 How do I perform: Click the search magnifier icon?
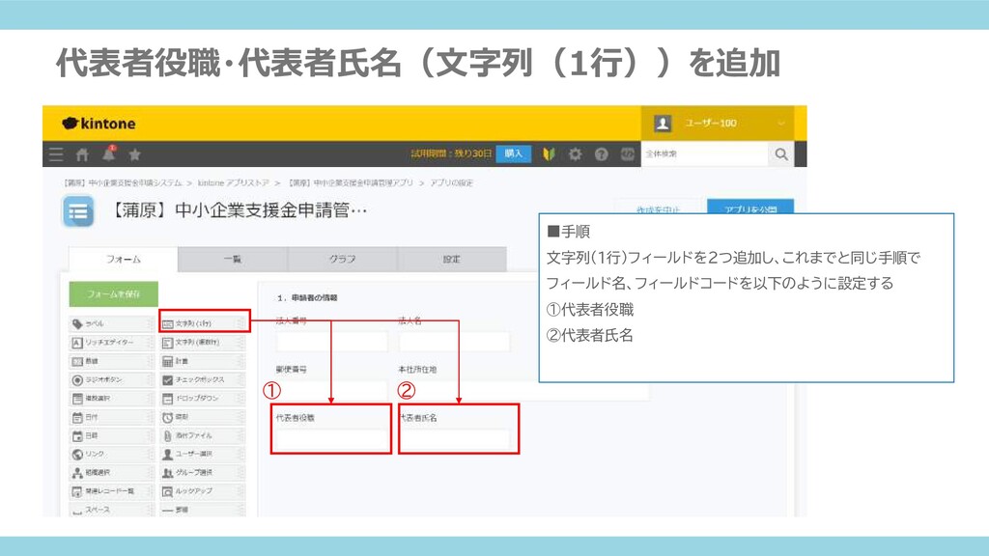pos(780,153)
